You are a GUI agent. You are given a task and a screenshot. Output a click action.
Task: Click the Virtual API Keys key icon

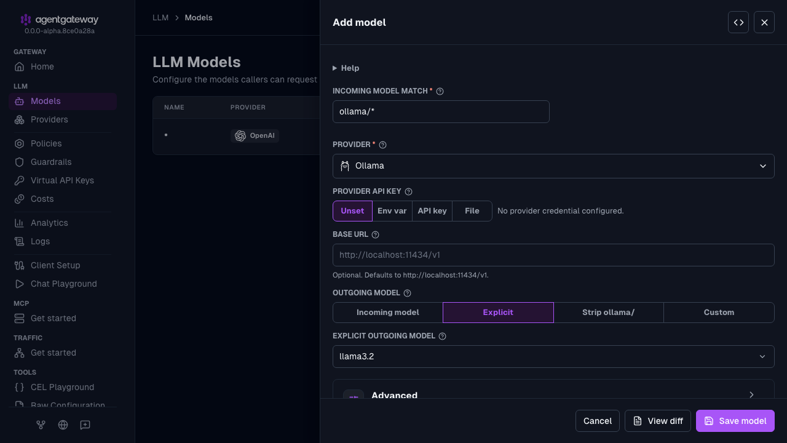click(20, 180)
